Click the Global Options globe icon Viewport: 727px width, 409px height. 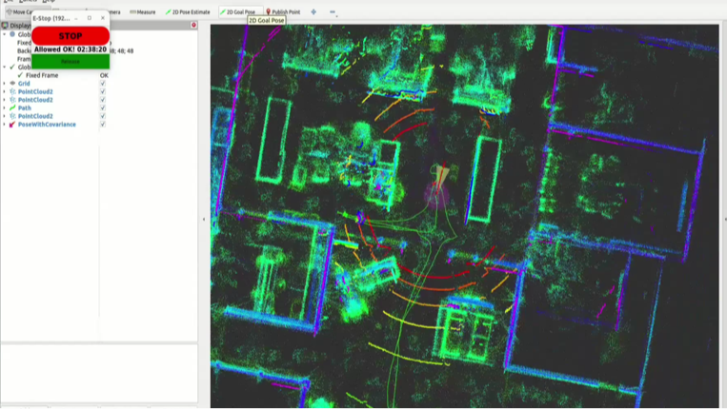click(x=12, y=34)
